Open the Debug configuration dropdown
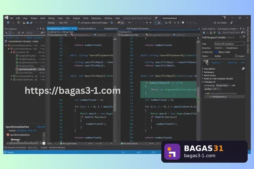Screen dimensions: 254x169 (x=52, y=23)
